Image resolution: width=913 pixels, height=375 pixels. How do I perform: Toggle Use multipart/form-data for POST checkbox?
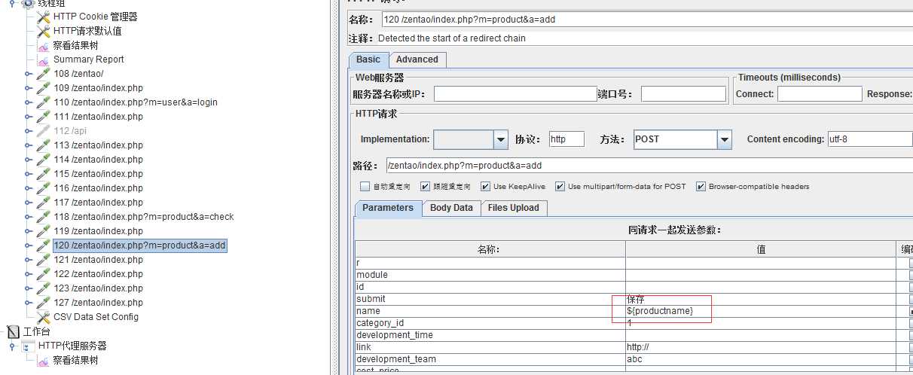click(x=560, y=187)
